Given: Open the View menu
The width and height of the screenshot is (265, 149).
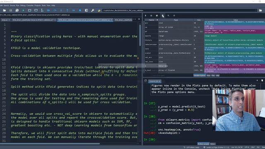Looking at the screenshot, I should pos(48,5).
